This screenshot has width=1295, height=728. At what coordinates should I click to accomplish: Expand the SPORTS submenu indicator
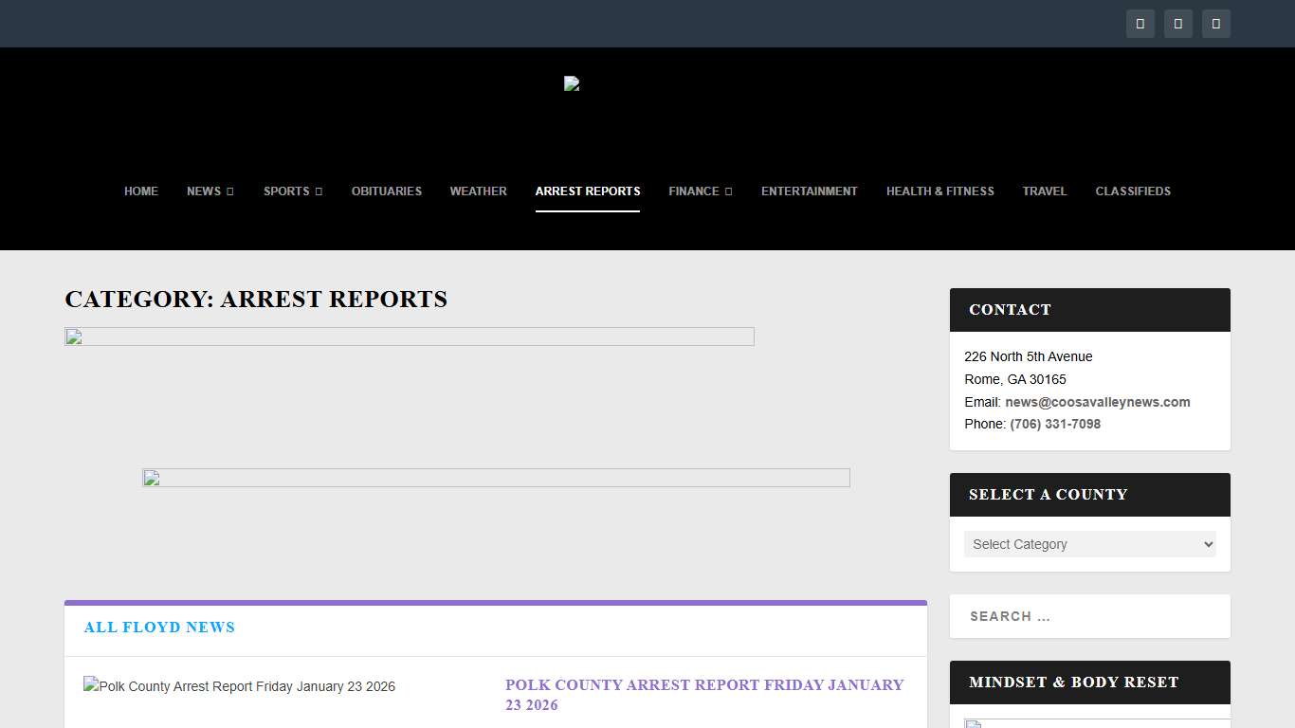[319, 191]
